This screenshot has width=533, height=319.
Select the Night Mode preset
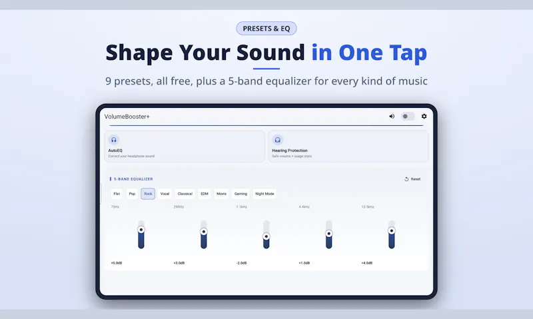(x=265, y=194)
